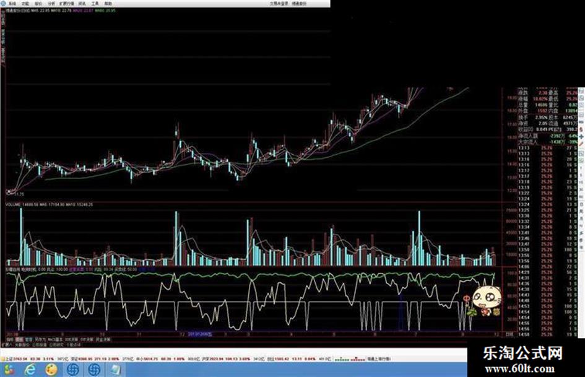Click the 另存为 tab below the chart
The height and width of the screenshot is (377, 585).
pyautogui.click(x=40, y=340)
